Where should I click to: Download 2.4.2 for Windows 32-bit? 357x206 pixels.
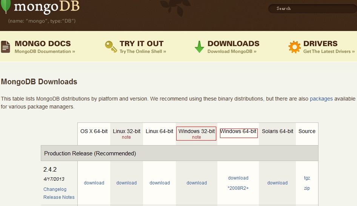(197, 183)
